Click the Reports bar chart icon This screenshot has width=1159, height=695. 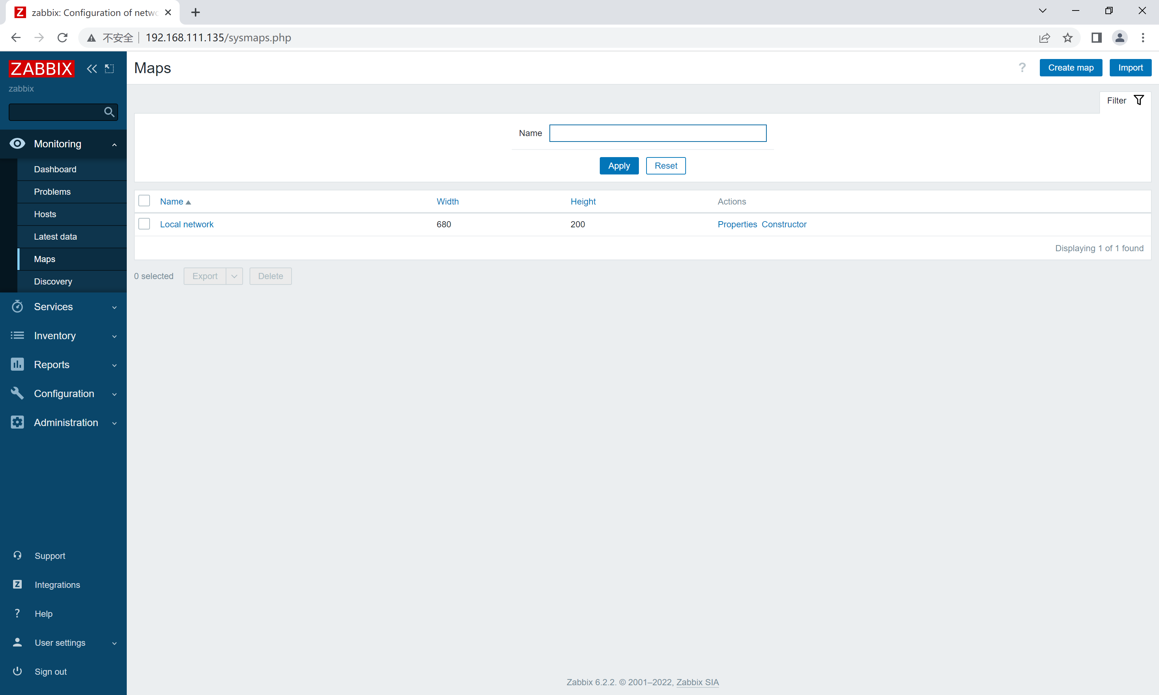tap(17, 365)
